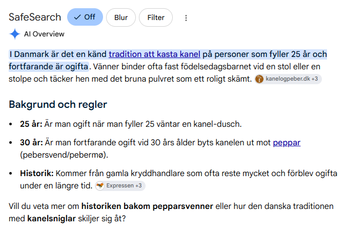
Task: Click the 'Bakgrund och regler' heading
Action: click(x=58, y=104)
